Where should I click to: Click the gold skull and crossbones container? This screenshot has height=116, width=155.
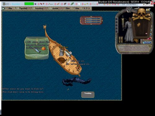[x=141, y=14]
